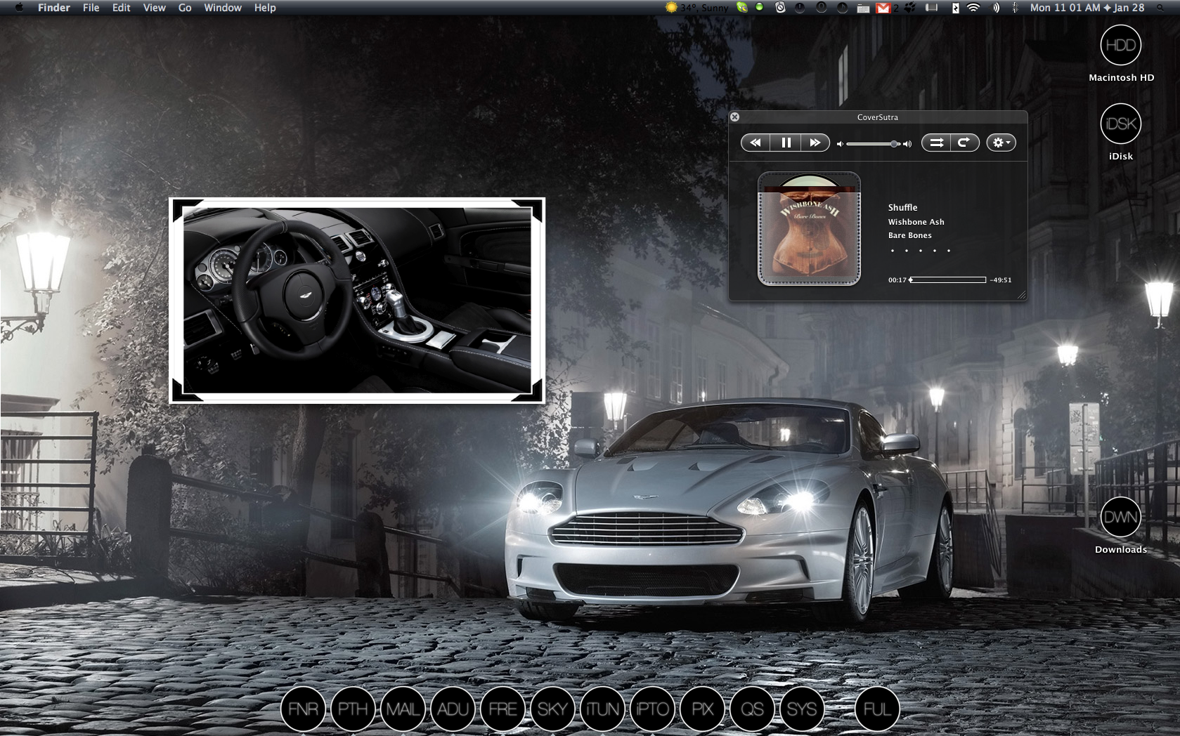
Task: Click the CoverSutra window resize handle
Action: [x=1022, y=296]
